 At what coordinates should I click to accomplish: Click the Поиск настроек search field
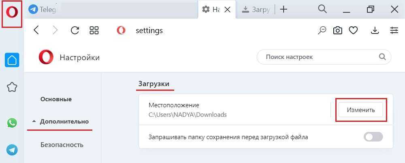320,57
